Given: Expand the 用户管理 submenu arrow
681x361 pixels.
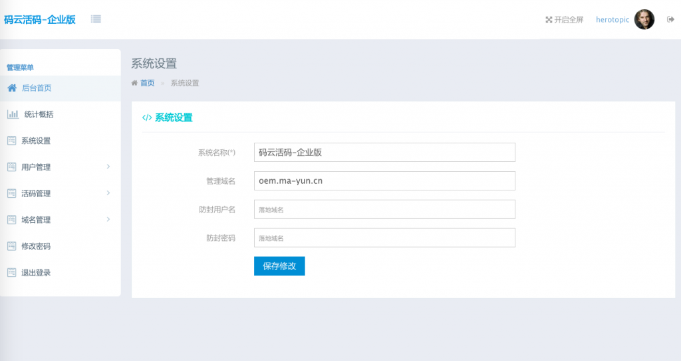Looking at the screenshot, I should [108, 167].
